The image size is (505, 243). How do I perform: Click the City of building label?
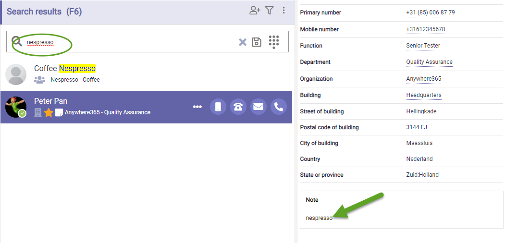[319, 143]
